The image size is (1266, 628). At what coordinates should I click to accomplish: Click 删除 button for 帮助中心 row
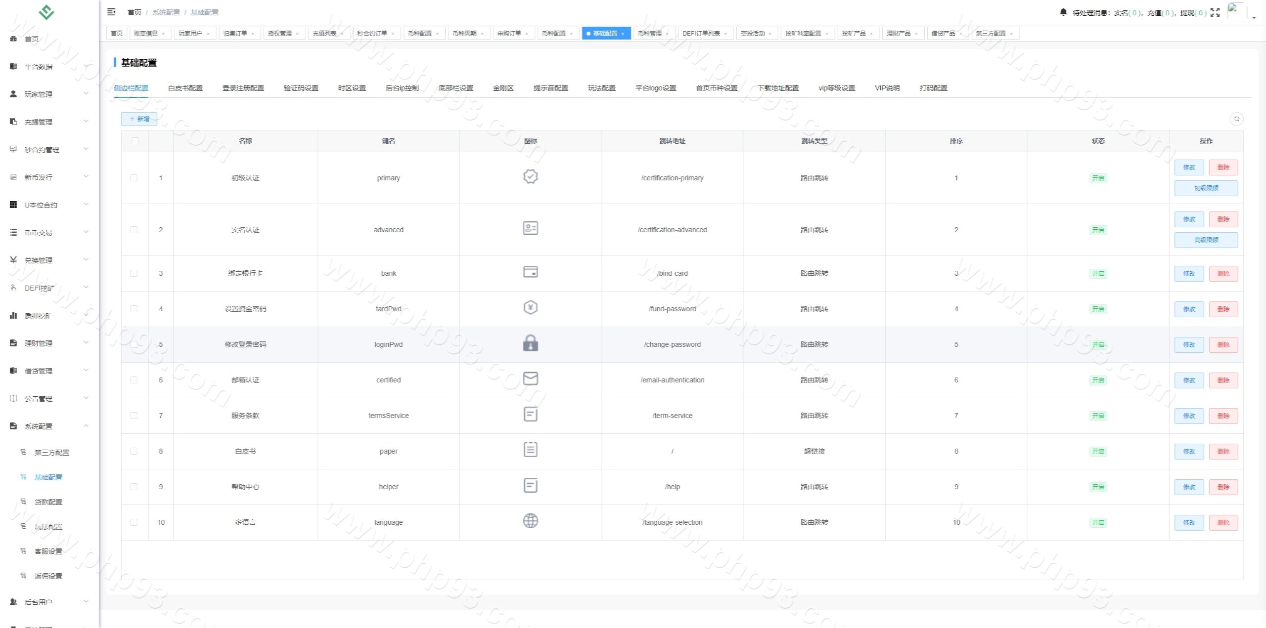point(1223,487)
